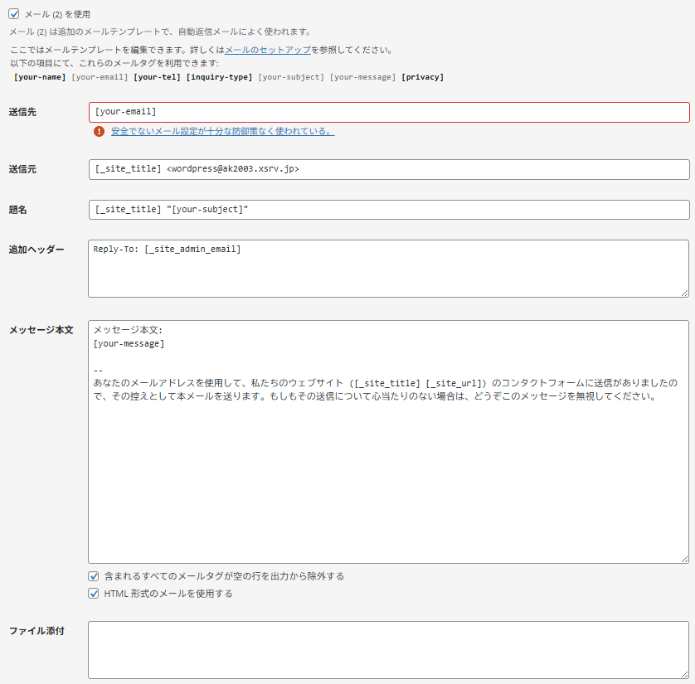Select the [your-subject] mail tag
The width and height of the screenshot is (695, 684).
tap(291, 77)
